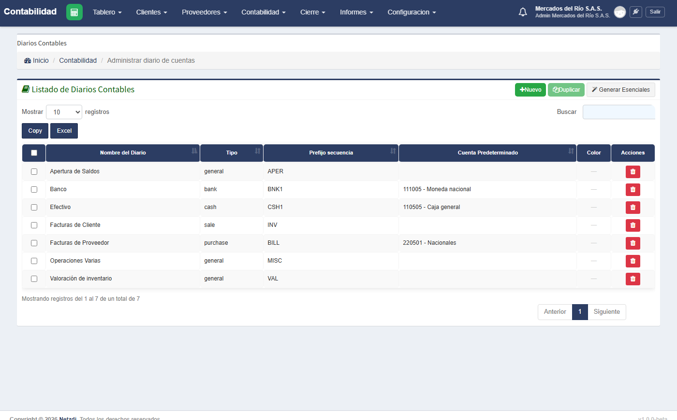Screen dimensions: 677x420
Task: Click the Contabilidad breadcrumb link
Action: point(78,60)
